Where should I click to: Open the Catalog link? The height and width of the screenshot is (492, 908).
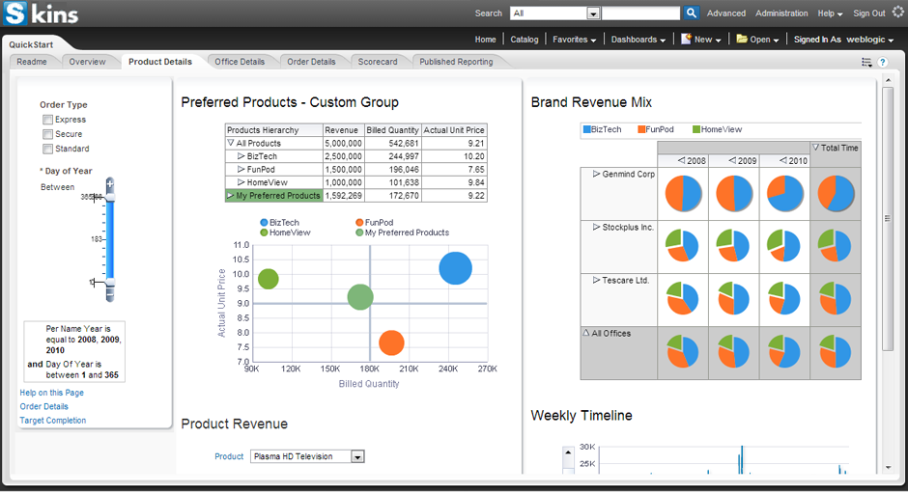click(x=525, y=40)
